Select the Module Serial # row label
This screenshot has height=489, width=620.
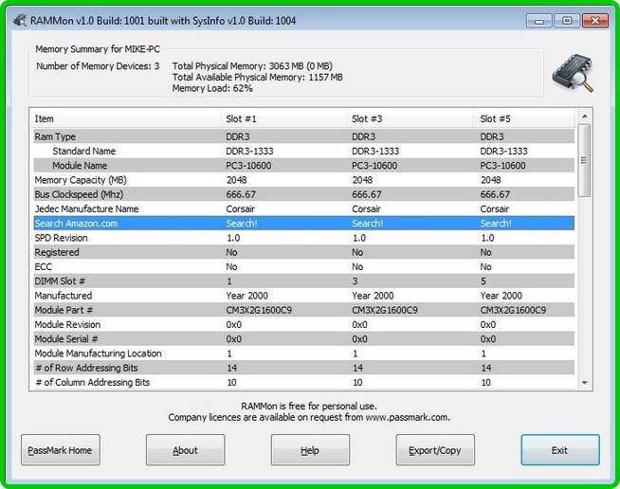66,338
